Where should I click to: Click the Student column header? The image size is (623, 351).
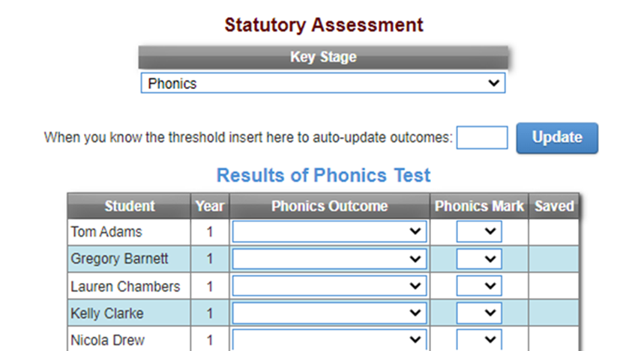tap(130, 206)
